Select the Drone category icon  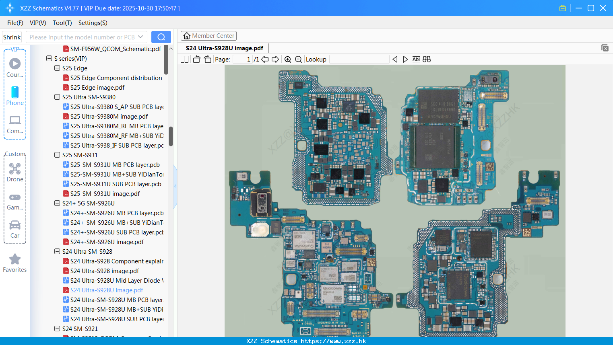click(15, 168)
